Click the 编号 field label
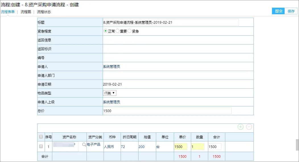 click(41, 58)
